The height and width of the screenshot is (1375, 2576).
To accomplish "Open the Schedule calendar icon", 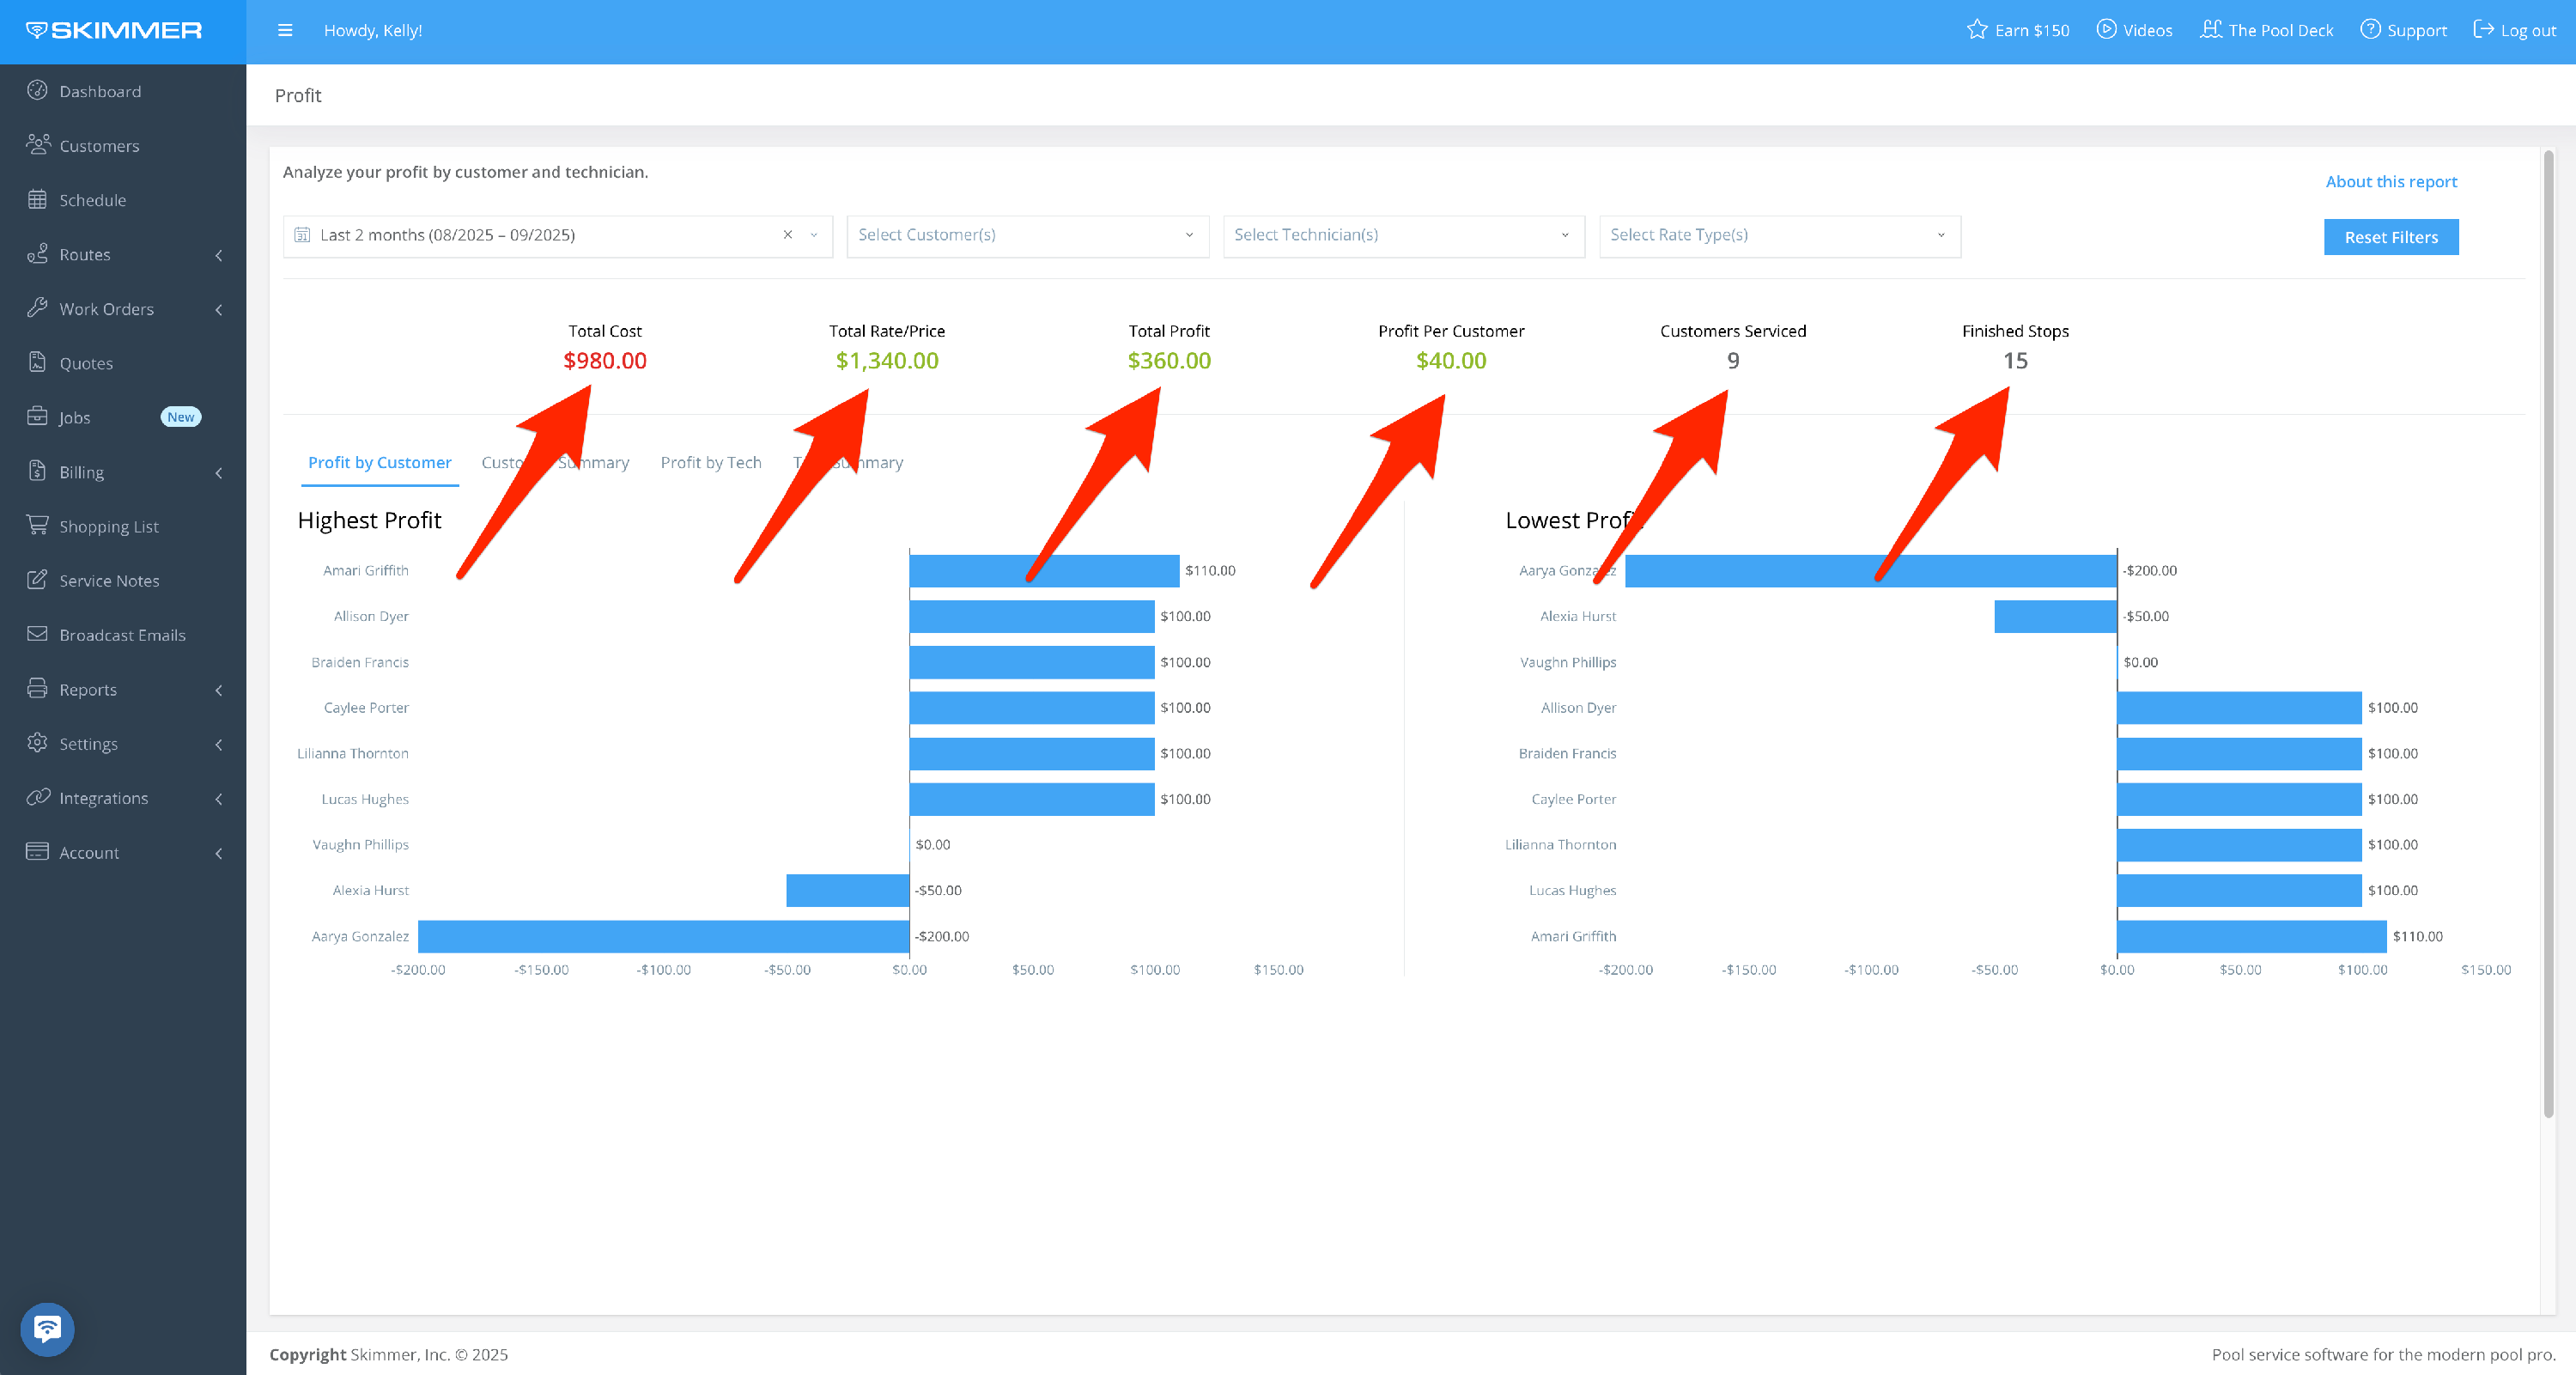I will 37,200.
